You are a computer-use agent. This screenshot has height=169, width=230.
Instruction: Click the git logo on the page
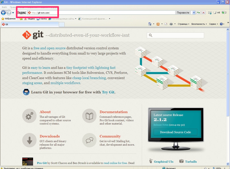[x=33, y=35]
